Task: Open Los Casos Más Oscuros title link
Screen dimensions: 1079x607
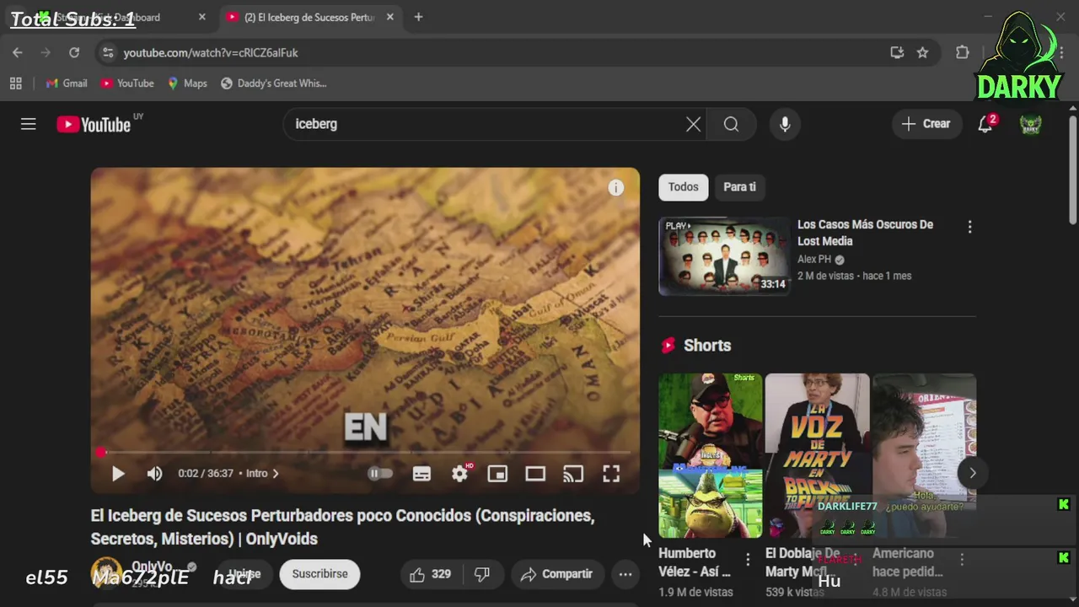Action: (866, 233)
